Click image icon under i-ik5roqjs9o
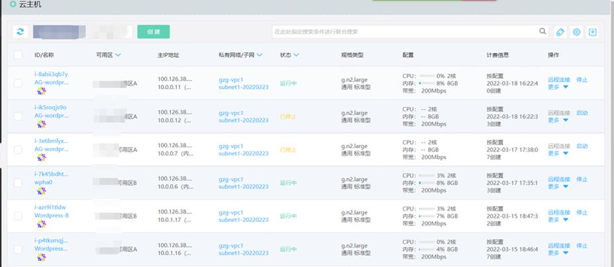This screenshot has width=614, height=267. [42, 124]
